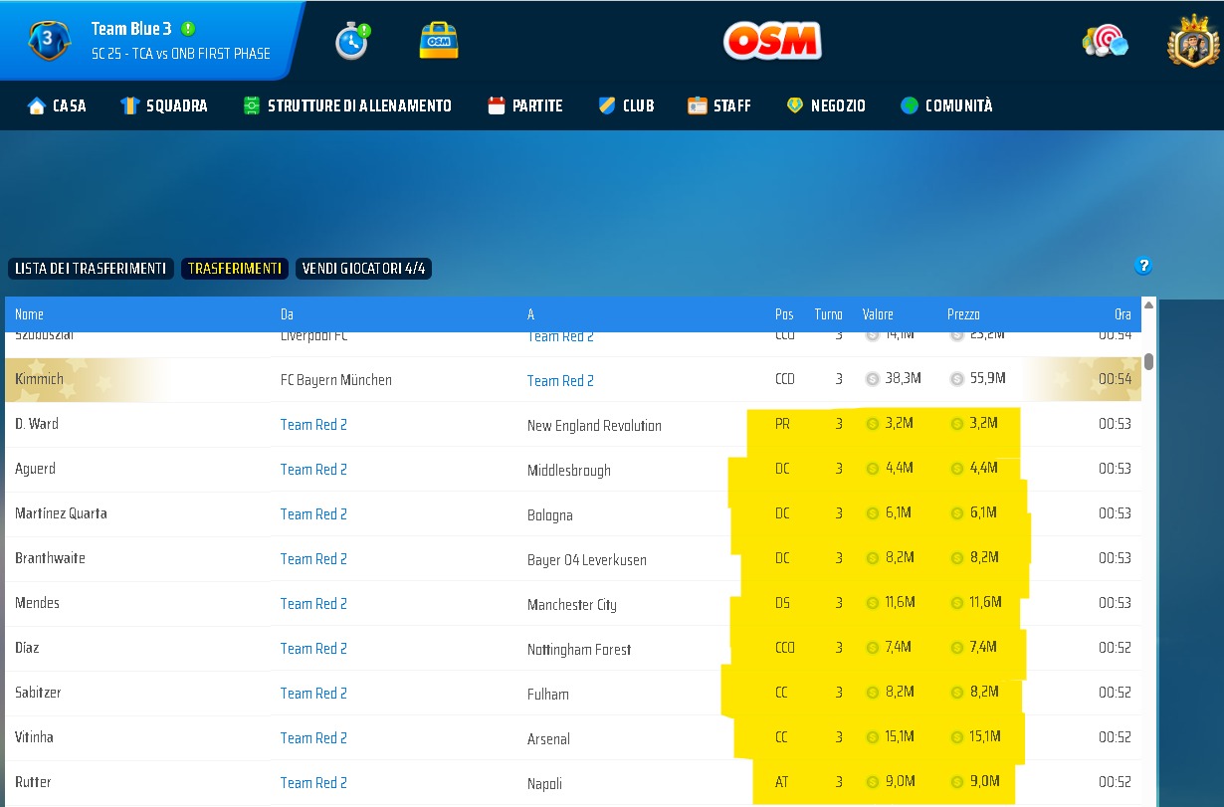1224x807 pixels.
Task: Switch to Lista dei Trasferimenti tab
Action: point(91,269)
